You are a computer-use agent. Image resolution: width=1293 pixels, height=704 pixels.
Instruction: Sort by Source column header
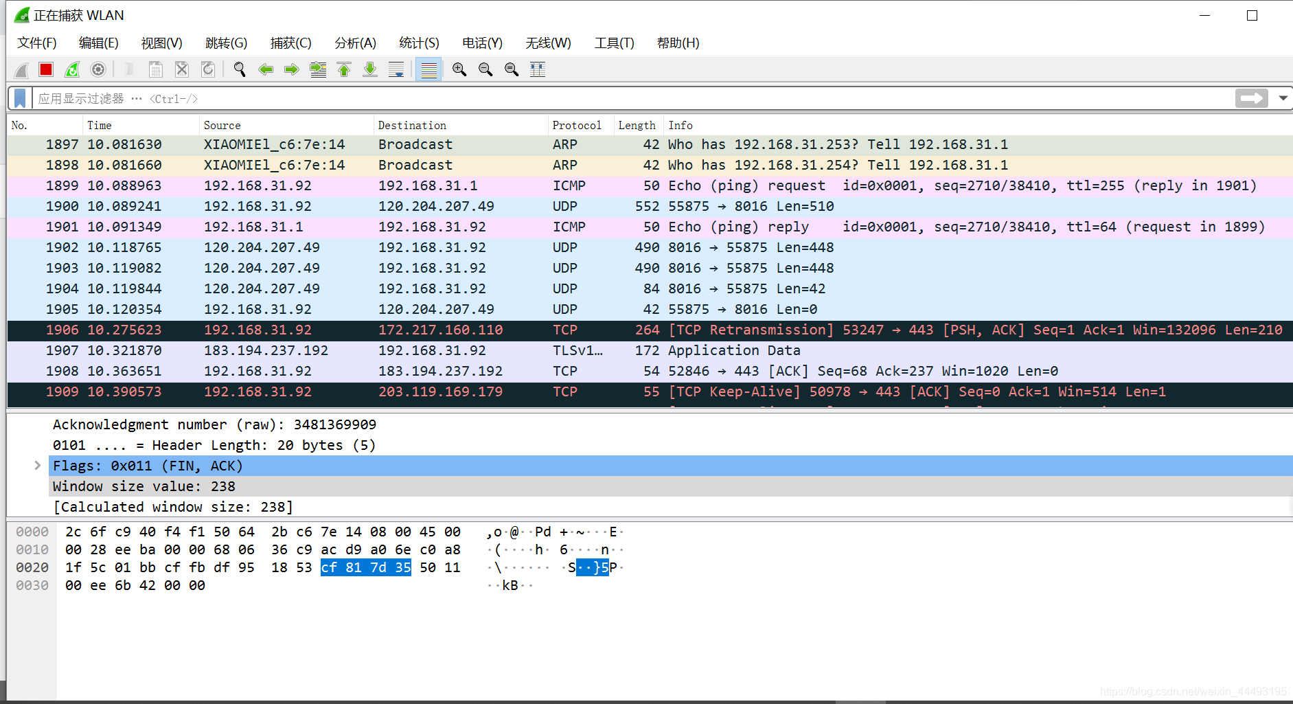pyautogui.click(x=286, y=125)
